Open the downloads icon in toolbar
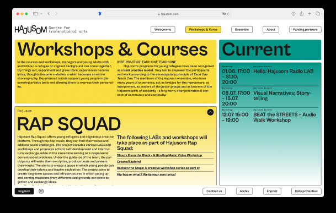 [294, 14]
